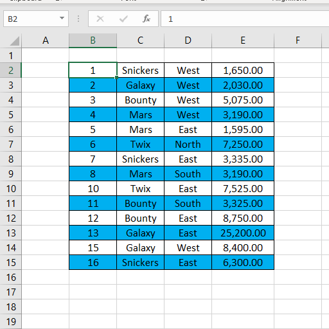
Task: Select column C header
Action: pyautogui.click(x=140, y=40)
